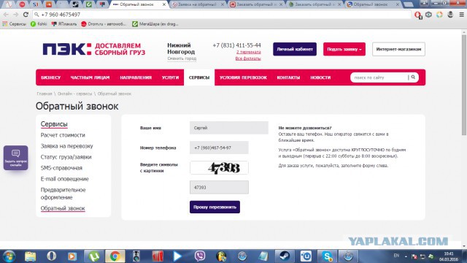Open Предварительное оформление sidebar link

click(x=63, y=194)
